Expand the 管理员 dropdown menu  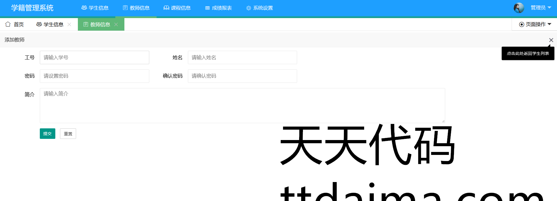[x=541, y=8]
